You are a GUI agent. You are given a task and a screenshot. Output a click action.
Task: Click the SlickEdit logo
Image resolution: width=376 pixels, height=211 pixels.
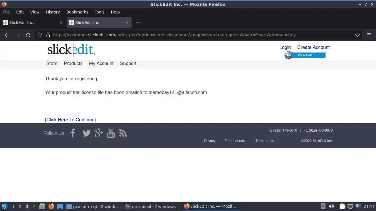(x=71, y=50)
